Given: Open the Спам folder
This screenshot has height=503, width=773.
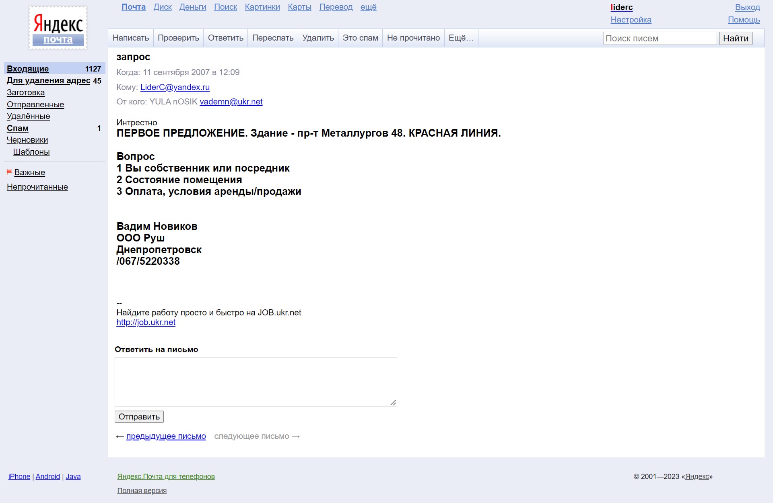Looking at the screenshot, I should tap(18, 128).
